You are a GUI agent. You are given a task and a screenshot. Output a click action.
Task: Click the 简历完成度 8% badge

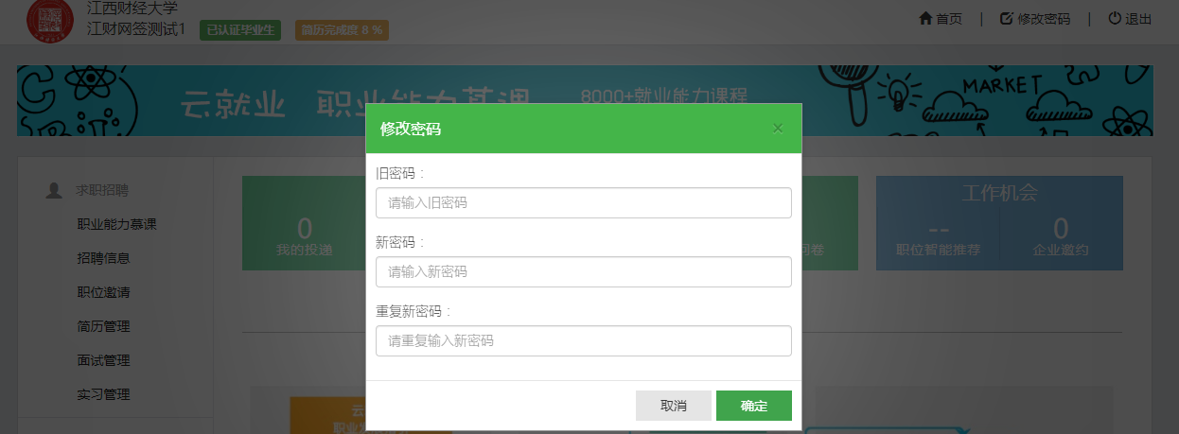tap(342, 30)
